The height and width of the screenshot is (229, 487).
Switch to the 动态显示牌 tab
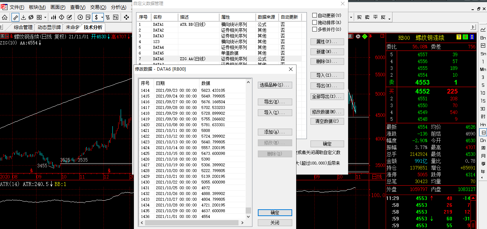coord(49,27)
